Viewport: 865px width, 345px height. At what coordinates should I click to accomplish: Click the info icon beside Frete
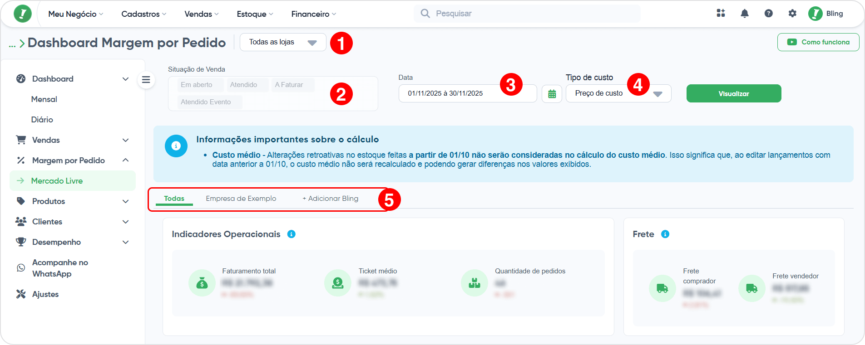665,234
